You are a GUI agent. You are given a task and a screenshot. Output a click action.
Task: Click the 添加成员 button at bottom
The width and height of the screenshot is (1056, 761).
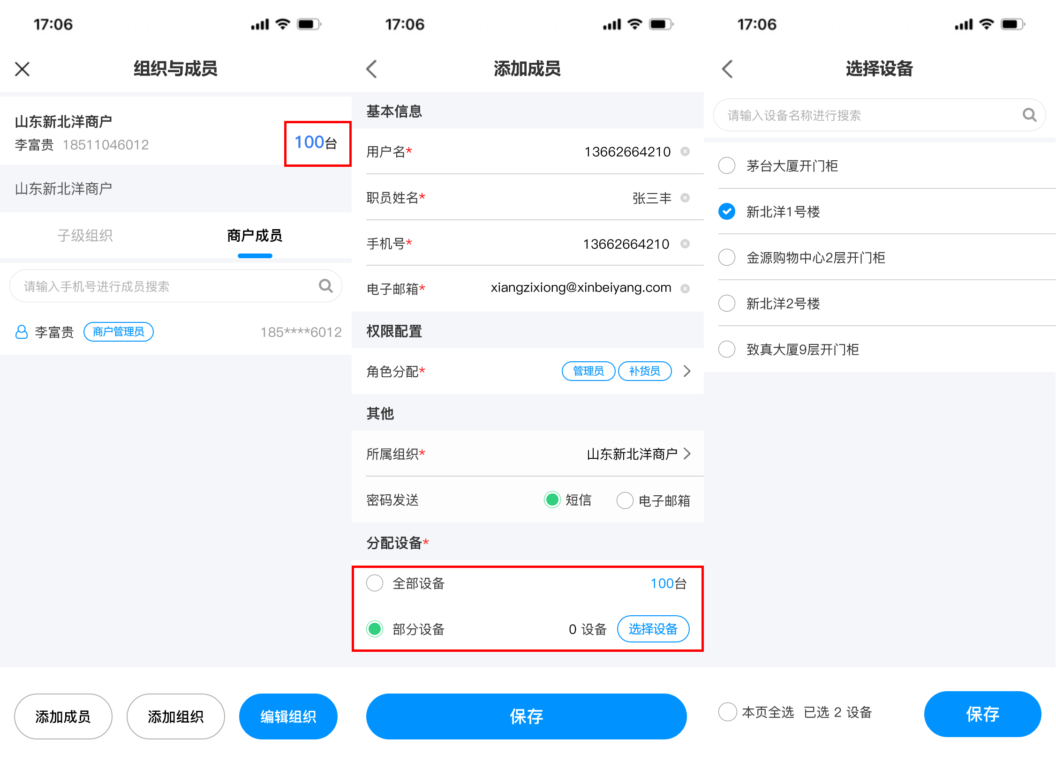coord(63,716)
